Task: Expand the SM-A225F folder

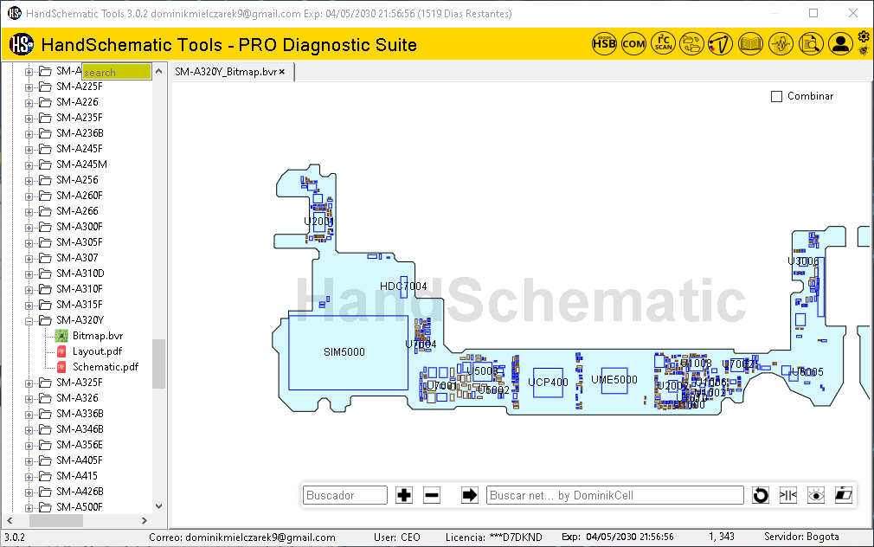Action: click(29, 87)
